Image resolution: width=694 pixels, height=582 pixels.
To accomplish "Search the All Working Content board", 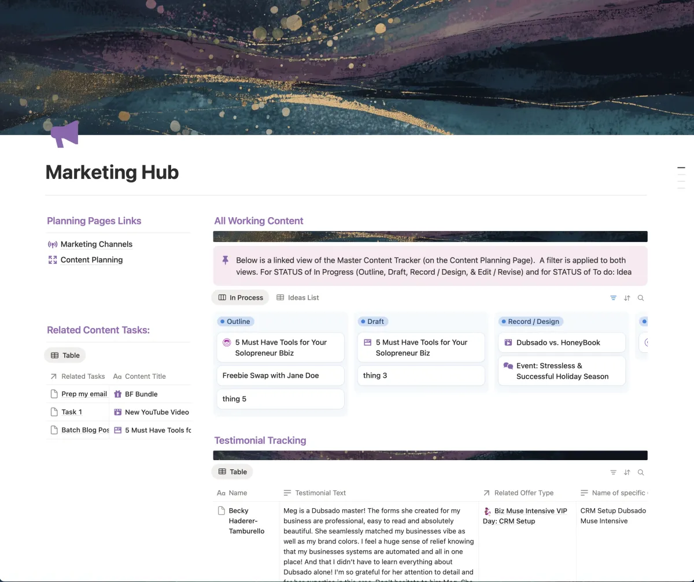I will [641, 298].
